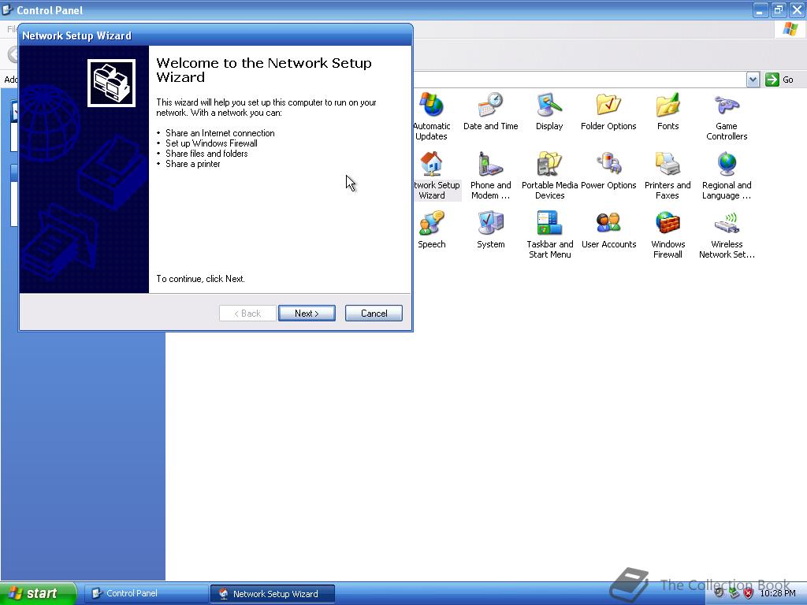Click the Network Setup Wizard title bar

tap(215, 35)
